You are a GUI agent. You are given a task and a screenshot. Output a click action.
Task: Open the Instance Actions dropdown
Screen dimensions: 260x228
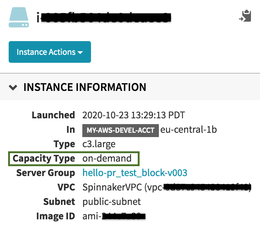[50, 52]
